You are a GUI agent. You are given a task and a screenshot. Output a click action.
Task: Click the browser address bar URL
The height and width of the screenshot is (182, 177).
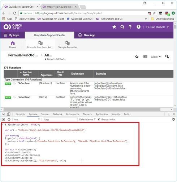click(69, 13)
